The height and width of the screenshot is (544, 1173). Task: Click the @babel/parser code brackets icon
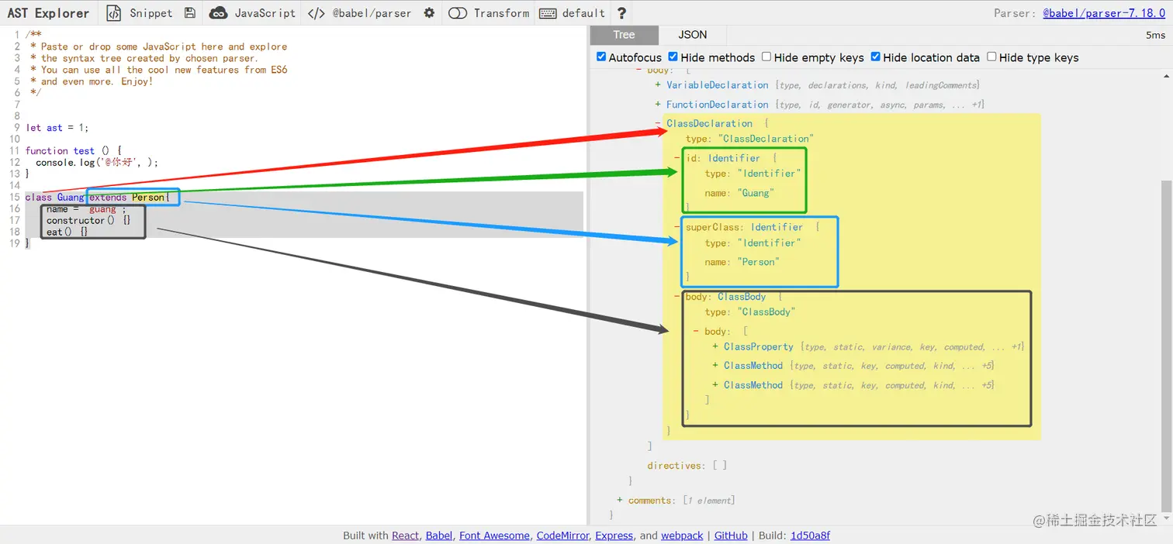[316, 13]
